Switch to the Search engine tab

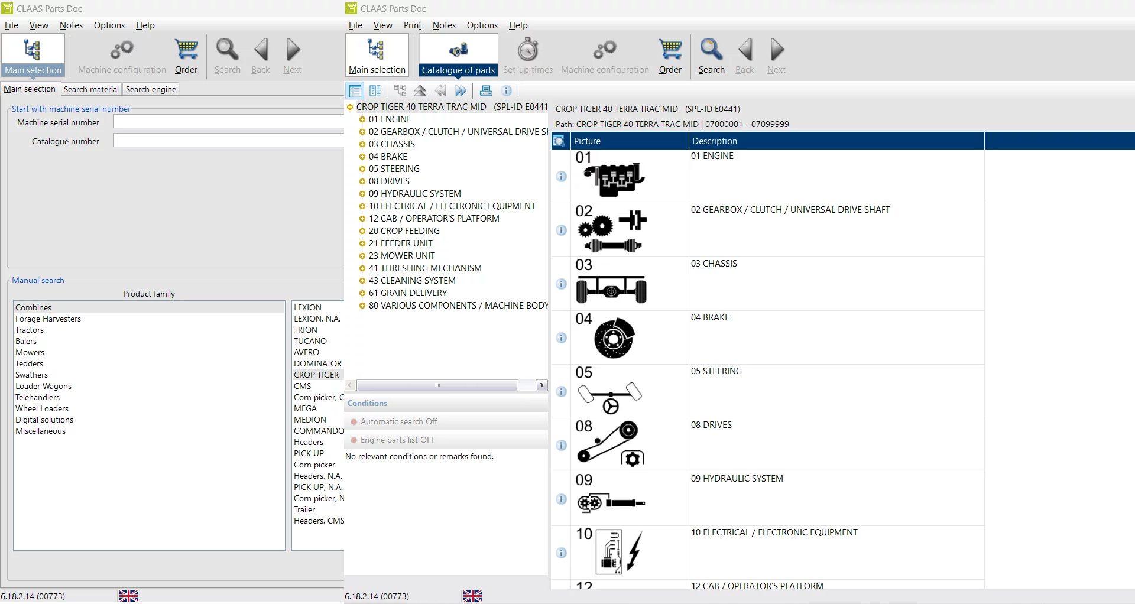(x=151, y=89)
